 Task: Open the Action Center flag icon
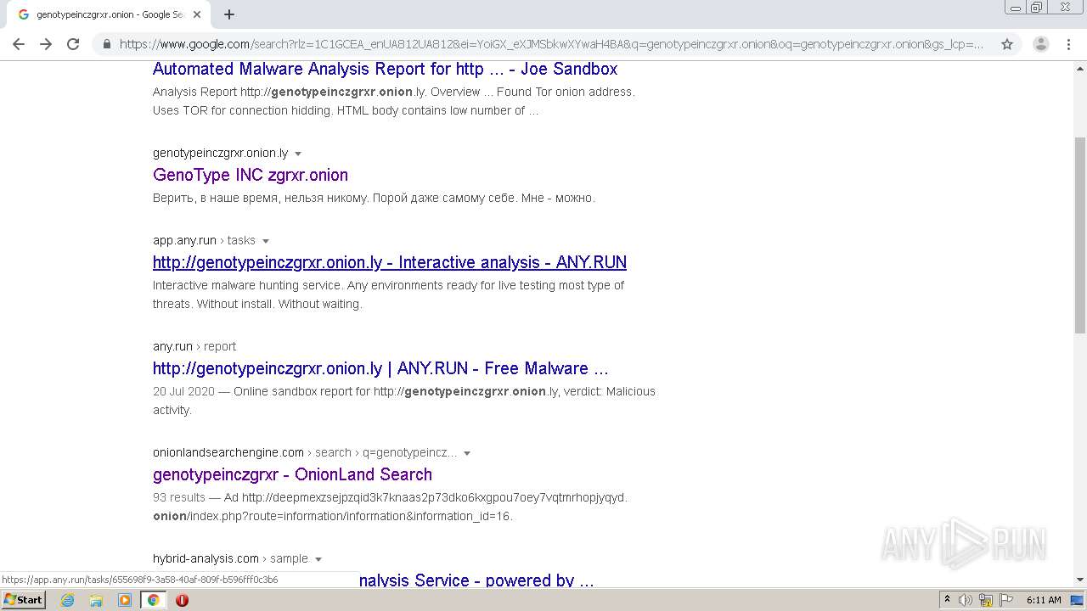pyautogui.click(x=1005, y=600)
